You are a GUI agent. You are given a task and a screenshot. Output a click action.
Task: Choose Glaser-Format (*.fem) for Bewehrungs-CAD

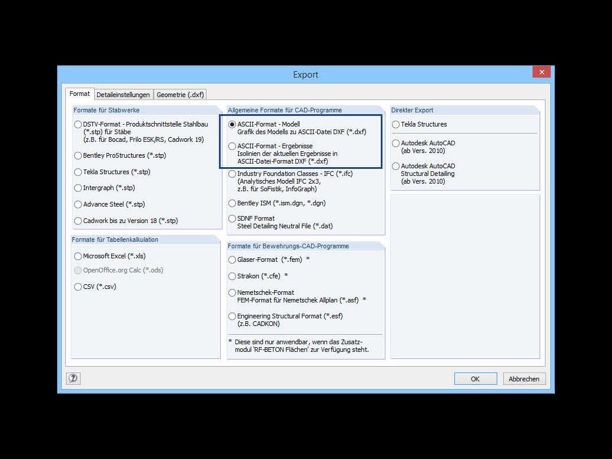pos(232,260)
